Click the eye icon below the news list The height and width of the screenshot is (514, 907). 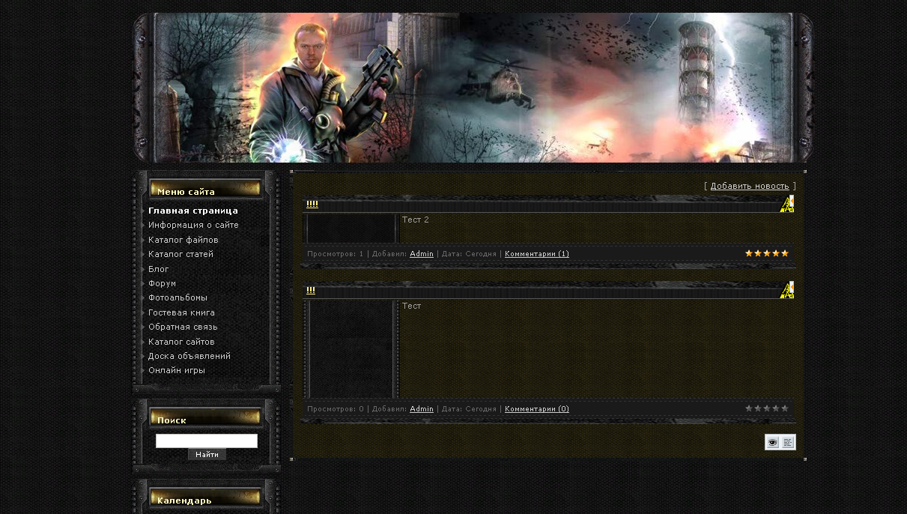point(772,443)
